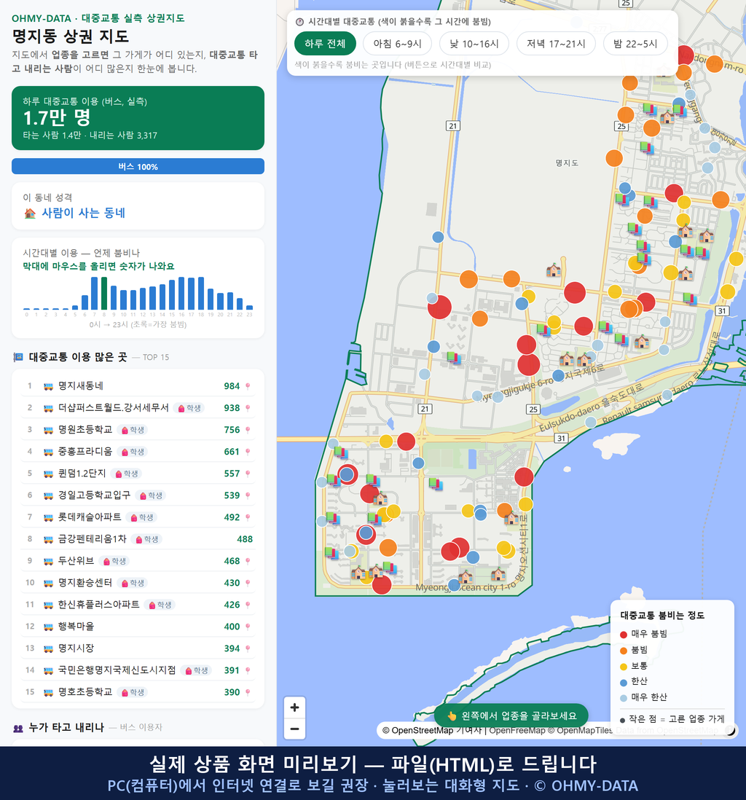Viewport: 746px width, 800px height.
Task: Click the 왼쪽에서 업종을 골라보세요 pill
Action: pyautogui.click(x=511, y=715)
